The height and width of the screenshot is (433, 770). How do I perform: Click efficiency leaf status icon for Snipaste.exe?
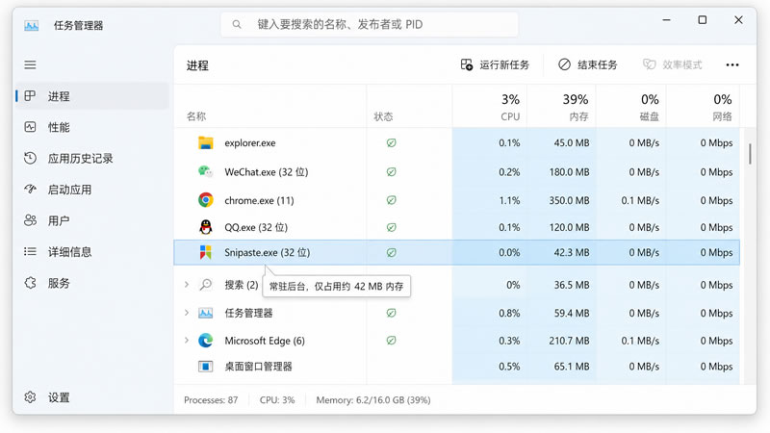pos(391,252)
